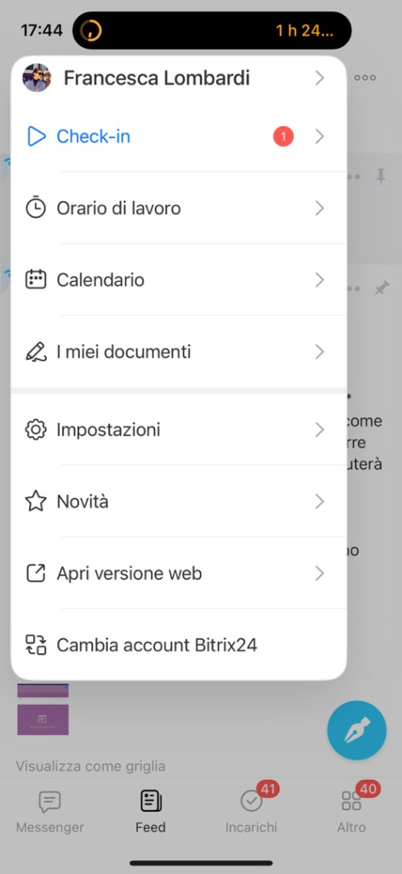Viewport: 402px width, 874px height.
Task: Tap the blue compose pen button
Action: [357, 731]
